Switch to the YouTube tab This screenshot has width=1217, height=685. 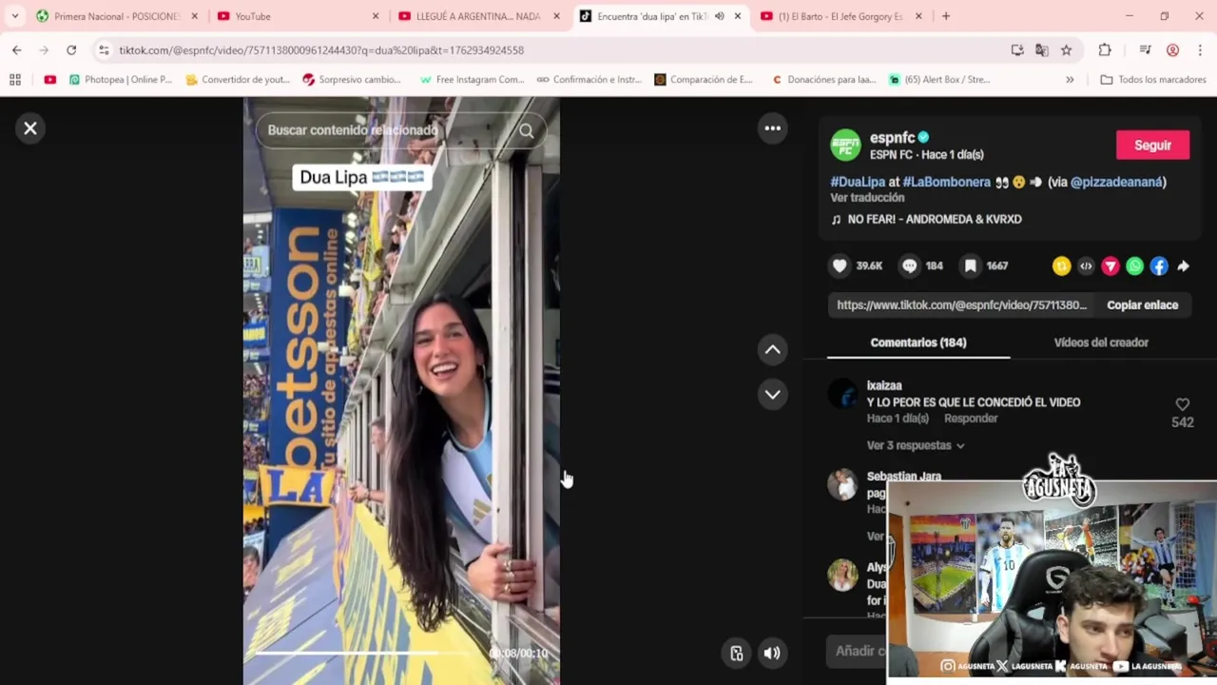pyautogui.click(x=297, y=16)
